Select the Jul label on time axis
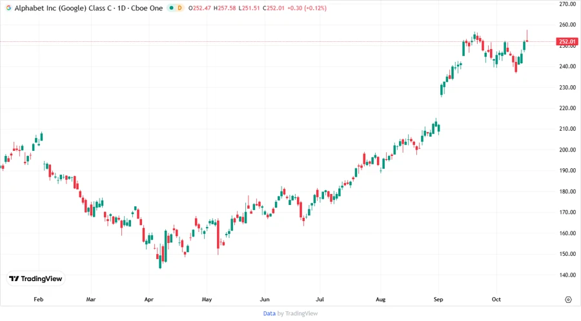The height and width of the screenshot is (321, 581). (x=320, y=299)
